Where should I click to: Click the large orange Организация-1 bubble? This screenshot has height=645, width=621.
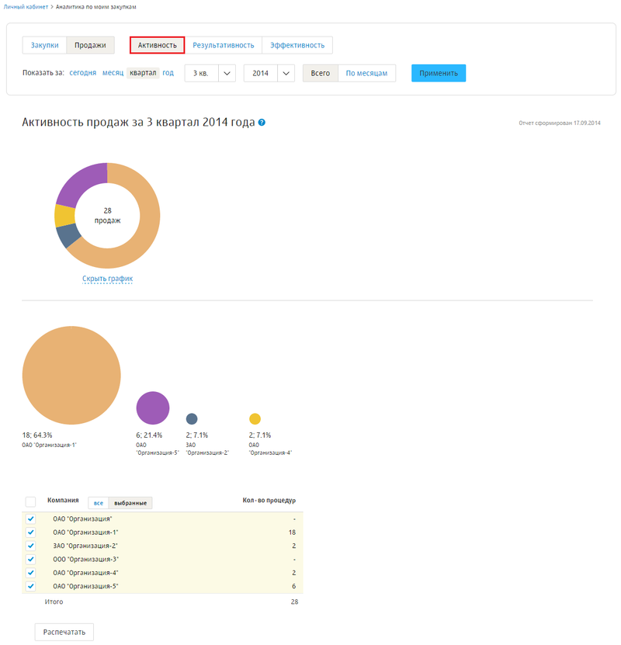click(x=71, y=376)
